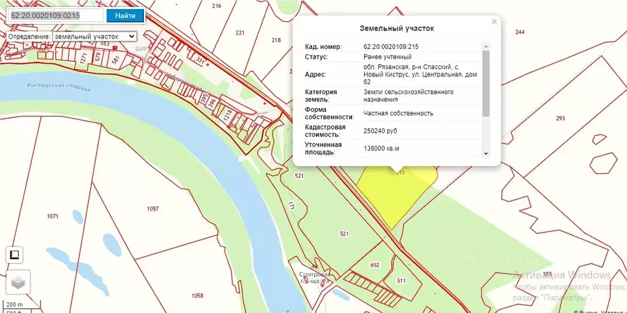The image size is (627, 313).
Task: Click parcel 221 at the top
Action: [240, 33]
